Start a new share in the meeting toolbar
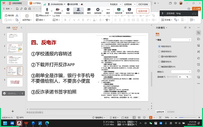Screen dimensions: 203x127 point(119,11)
